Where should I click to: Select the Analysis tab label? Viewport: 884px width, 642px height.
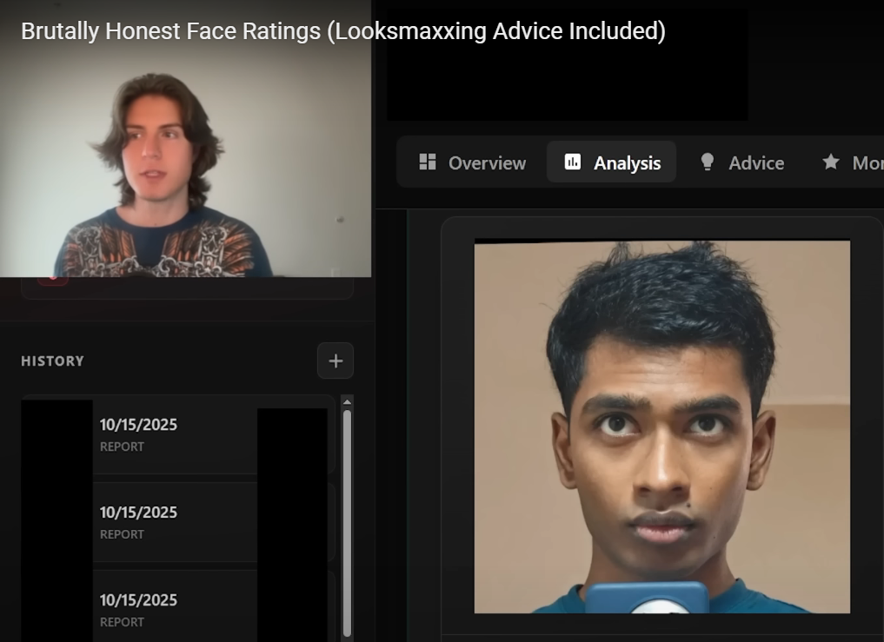pos(627,163)
